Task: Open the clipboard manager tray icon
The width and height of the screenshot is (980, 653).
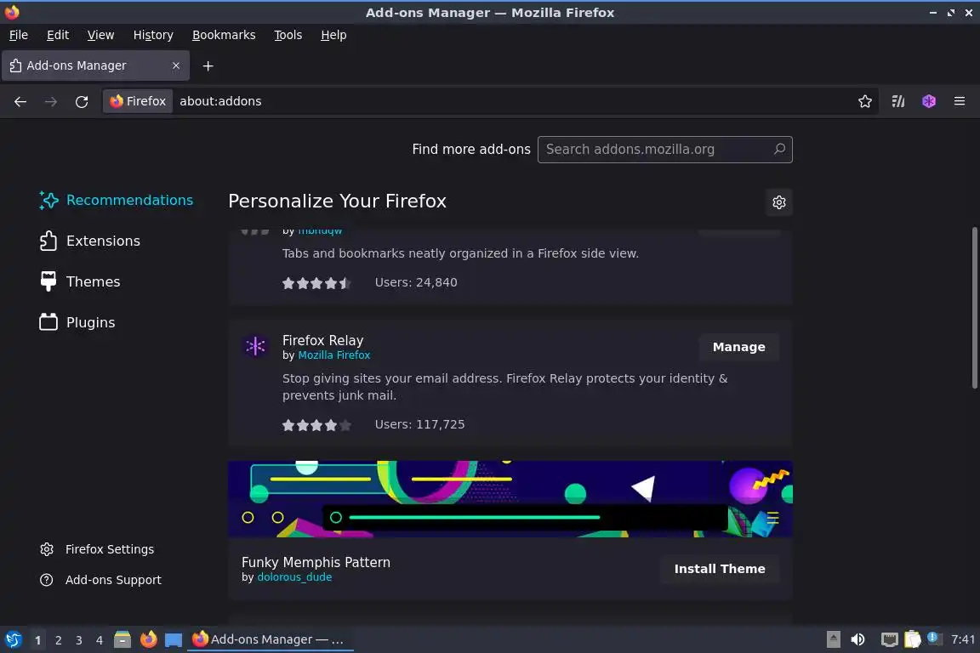Action: point(913,639)
